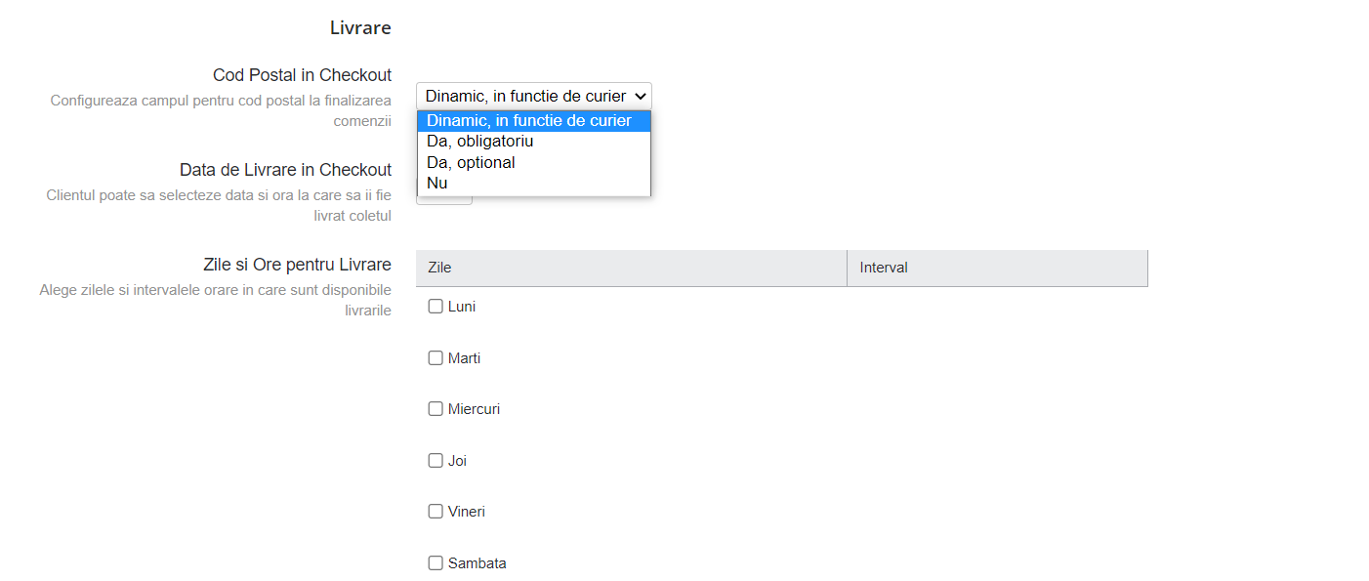Toggle the Joi checkbox

(x=436, y=460)
